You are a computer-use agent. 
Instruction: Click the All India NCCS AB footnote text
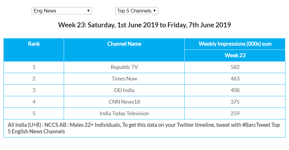[144, 128]
